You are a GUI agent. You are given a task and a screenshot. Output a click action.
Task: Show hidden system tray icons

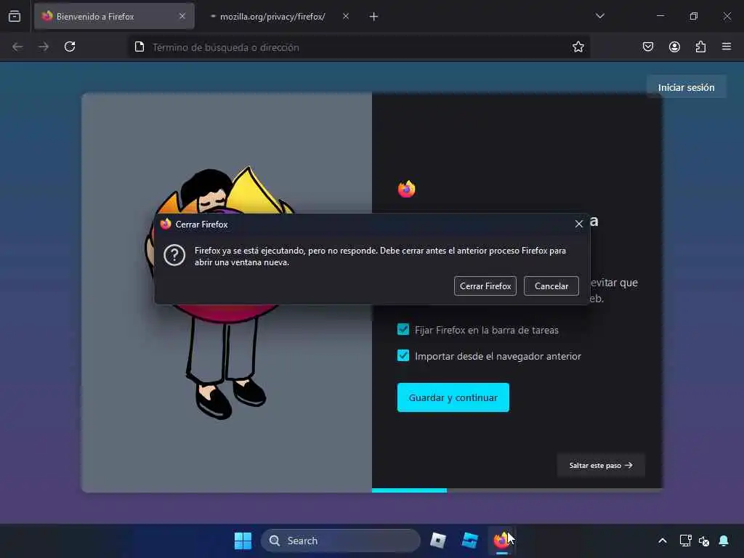(663, 541)
